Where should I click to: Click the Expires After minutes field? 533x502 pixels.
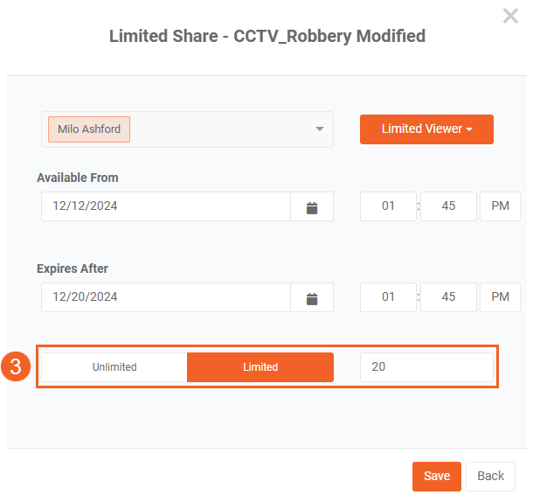tap(448, 297)
